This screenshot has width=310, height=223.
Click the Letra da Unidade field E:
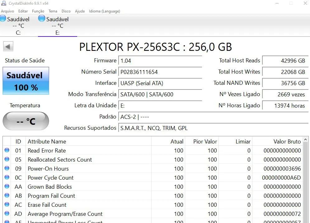click(160, 105)
